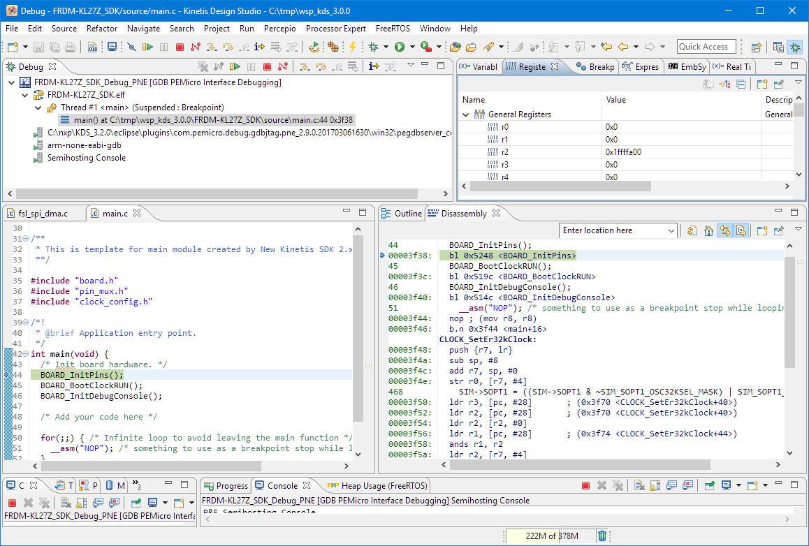Switch to the Debug perspective bug icon
The width and height of the screenshot is (809, 546).
(794, 47)
